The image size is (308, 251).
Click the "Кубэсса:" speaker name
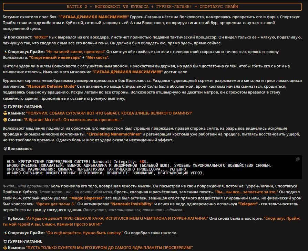(x=16, y=218)
